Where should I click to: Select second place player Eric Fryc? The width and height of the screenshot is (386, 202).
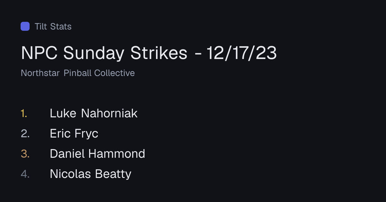click(x=74, y=134)
